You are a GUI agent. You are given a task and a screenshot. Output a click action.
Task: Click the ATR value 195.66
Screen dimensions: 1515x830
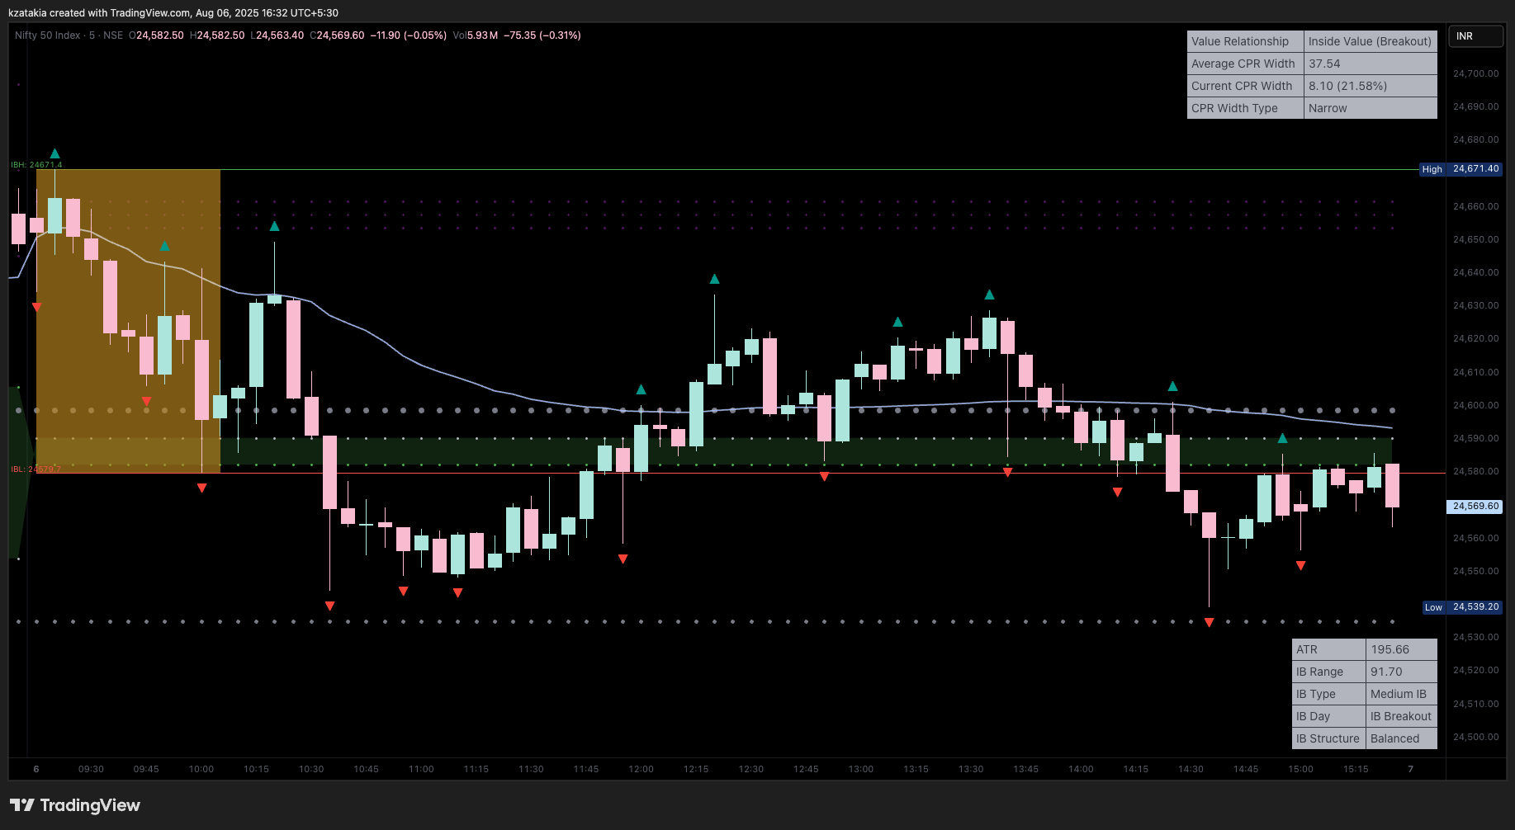coord(1402,649)
